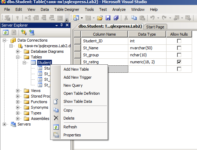197x150 pixels.
Task: Collapse the Student table node
Action: [x=25, y=63]
